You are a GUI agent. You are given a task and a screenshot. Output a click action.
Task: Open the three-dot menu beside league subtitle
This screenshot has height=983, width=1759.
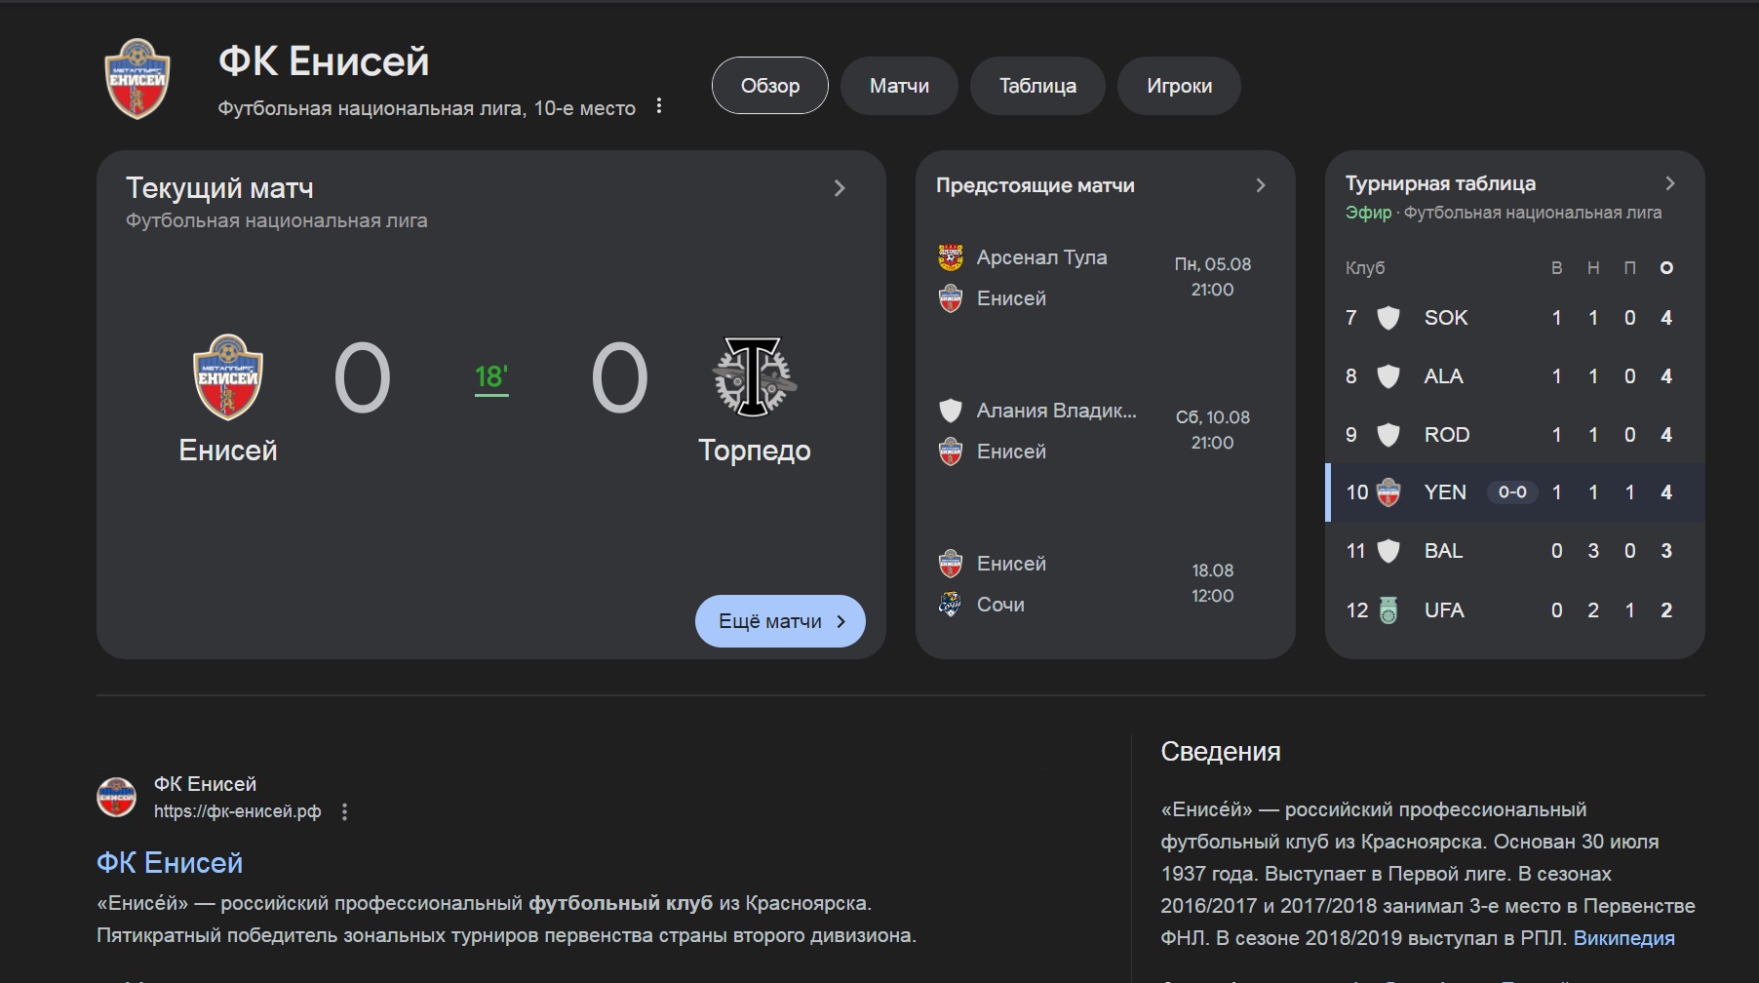click(x=659, y=106)
